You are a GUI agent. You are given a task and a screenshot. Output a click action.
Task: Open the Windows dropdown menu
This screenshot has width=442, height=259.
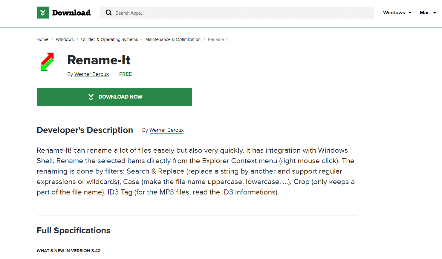coord(397,13)
